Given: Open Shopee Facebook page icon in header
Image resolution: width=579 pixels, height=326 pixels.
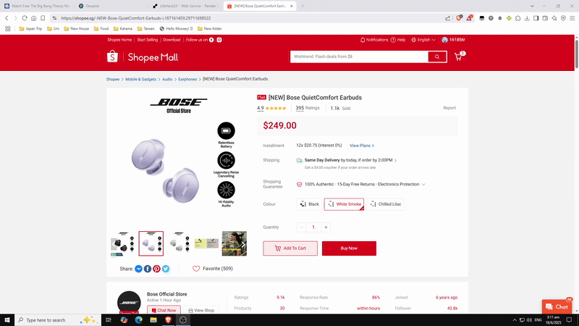Looking at the screenshot, I should pyautogui.click(x=211, y=40).
